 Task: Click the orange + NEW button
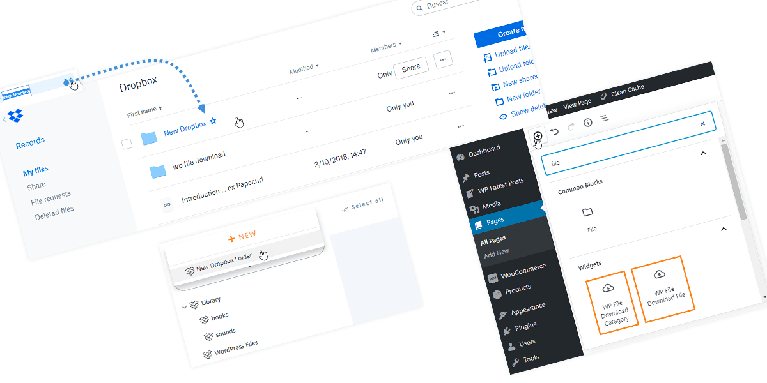[242, 237]
